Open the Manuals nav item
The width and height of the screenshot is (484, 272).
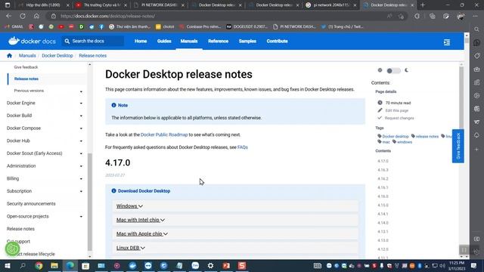pos(189,41)
